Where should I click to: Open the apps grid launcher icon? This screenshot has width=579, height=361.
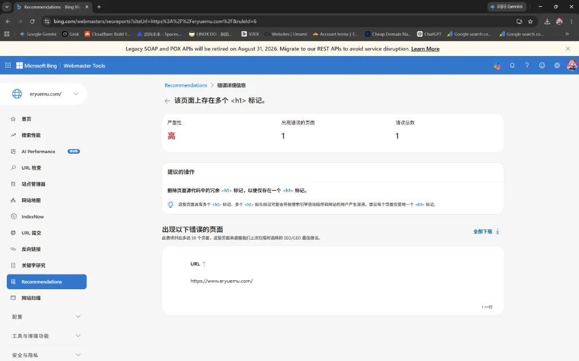(8, 66)
